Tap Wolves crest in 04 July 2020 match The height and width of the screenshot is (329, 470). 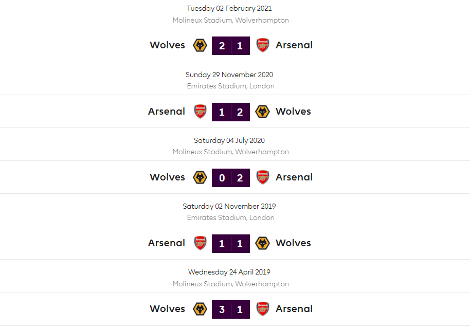point(200,177)
